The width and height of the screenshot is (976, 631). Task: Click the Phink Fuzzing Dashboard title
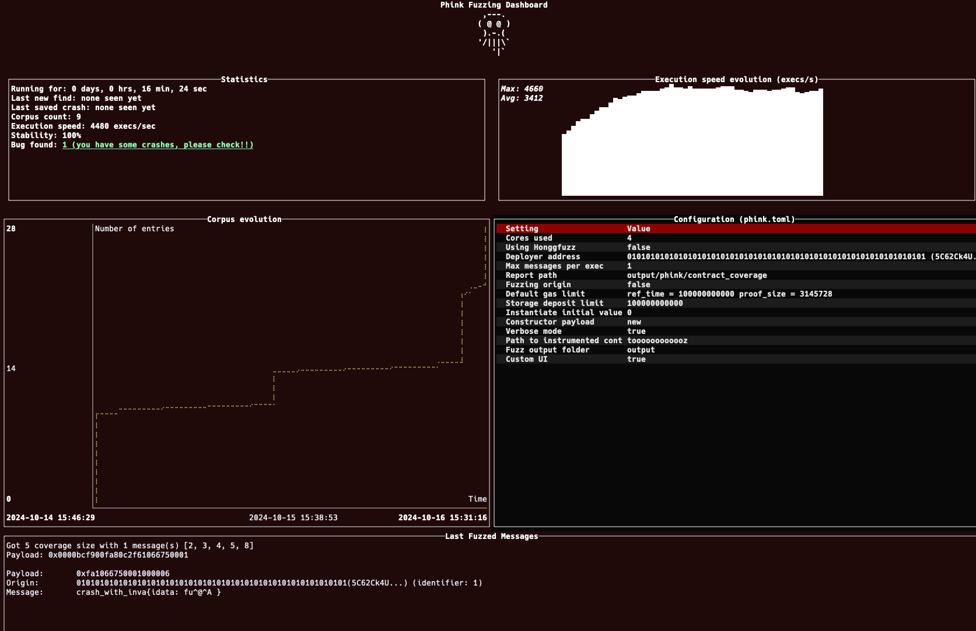tap(494, 5)
